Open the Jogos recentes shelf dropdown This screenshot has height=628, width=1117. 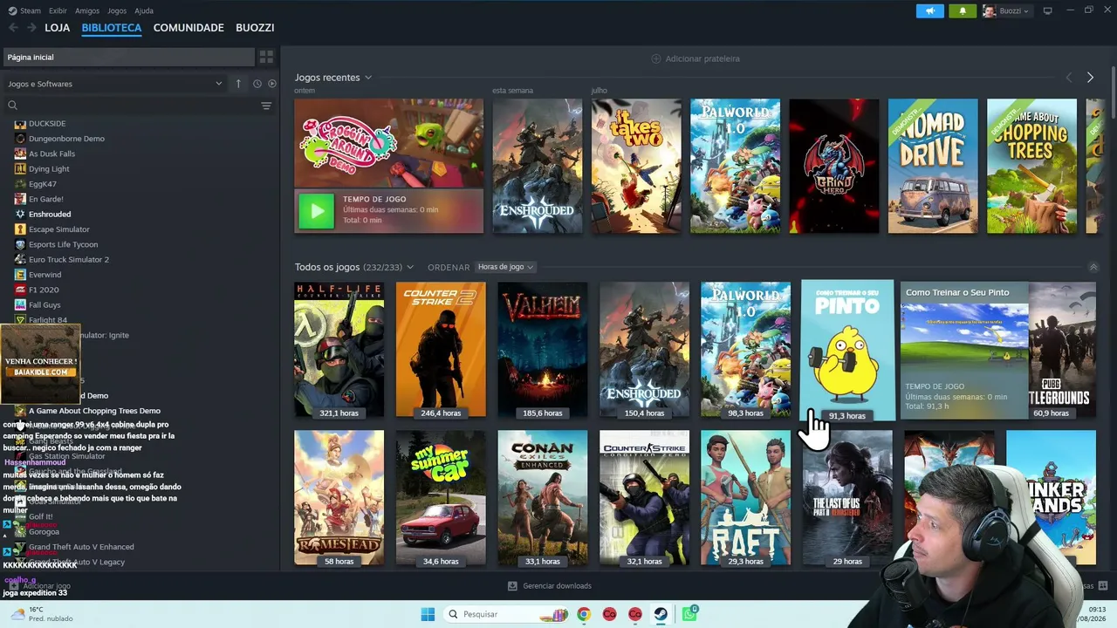click(x=368, y=78)
